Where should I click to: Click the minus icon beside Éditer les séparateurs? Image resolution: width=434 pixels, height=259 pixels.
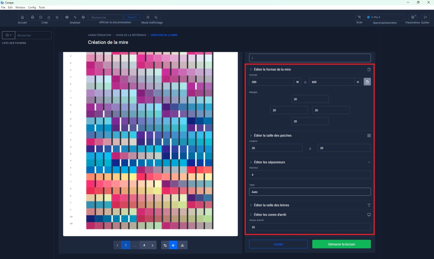pyautogui.click(x=369, y=162)
